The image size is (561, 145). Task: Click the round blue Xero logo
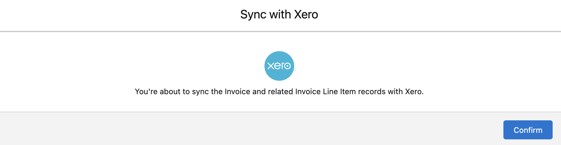pyautogui.click(x=279, y=66)
